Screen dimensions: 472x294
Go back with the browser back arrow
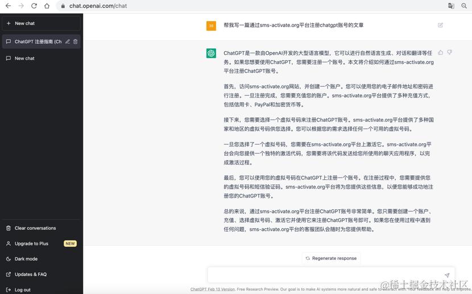tap(8, 6)
